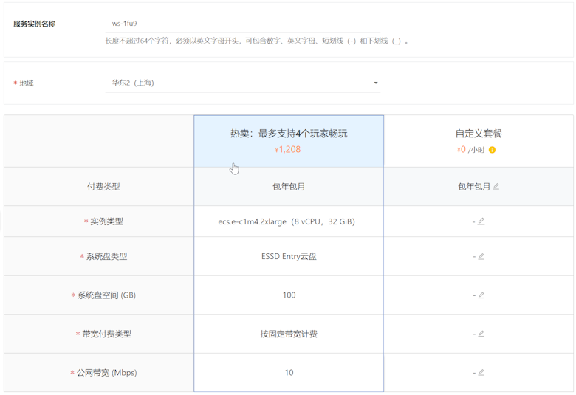Open the 华东2（上海）region selector
Screen dimensions: 576x395
click(x=242, y=83)
